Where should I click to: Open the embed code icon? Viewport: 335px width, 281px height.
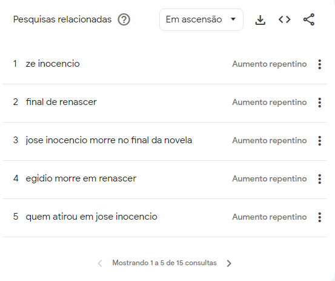pos(284,19)
